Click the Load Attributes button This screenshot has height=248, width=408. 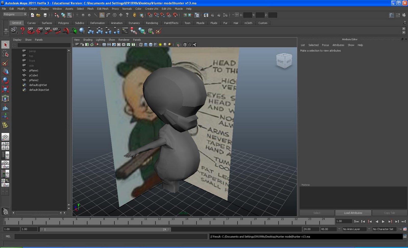pos(353,213)
